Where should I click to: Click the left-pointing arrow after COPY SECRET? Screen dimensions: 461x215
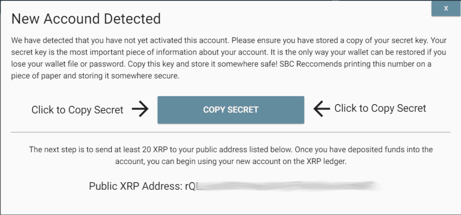point(321,109)
